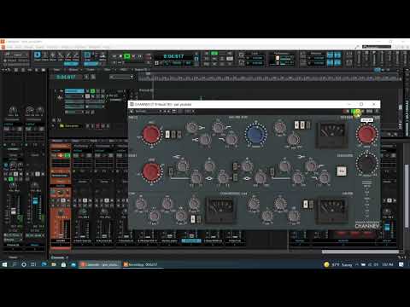This screenshot has width=410, height=307.
Task: Click the yellow track folder icon
Action: [x=61, y=125]
